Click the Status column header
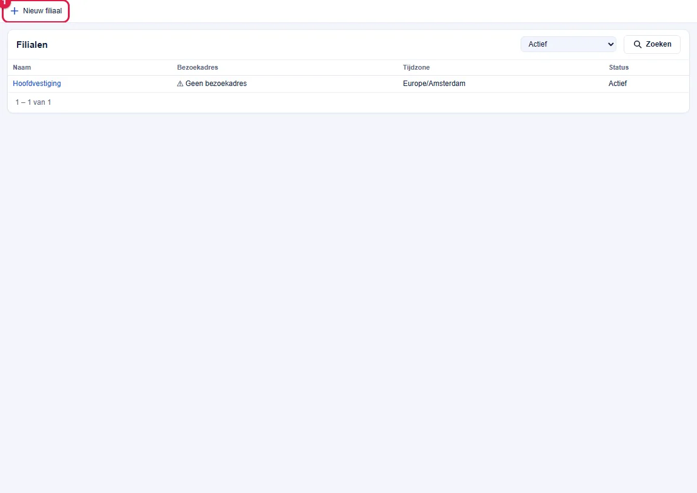The height and width of the screenshot is (493, 697). pyautogui.click(x=618, y=67)
